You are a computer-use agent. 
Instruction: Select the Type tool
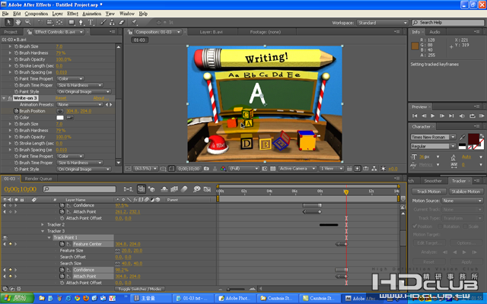pyautogui.click(x=91, y=22)
